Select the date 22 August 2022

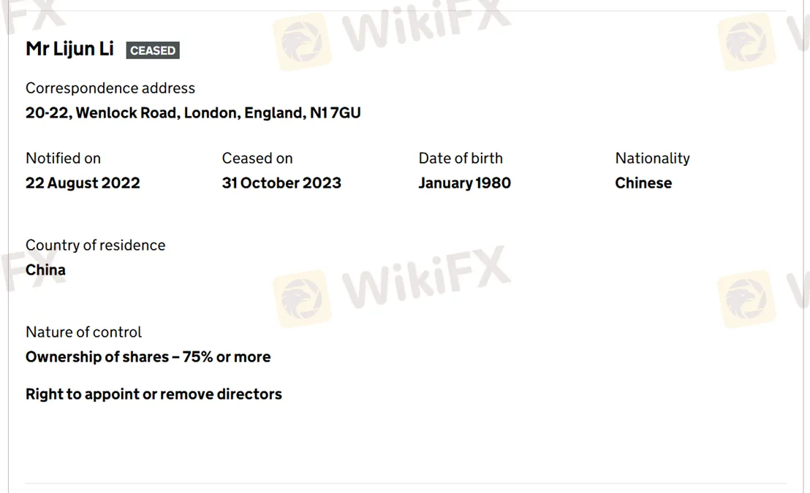[83, 183]
